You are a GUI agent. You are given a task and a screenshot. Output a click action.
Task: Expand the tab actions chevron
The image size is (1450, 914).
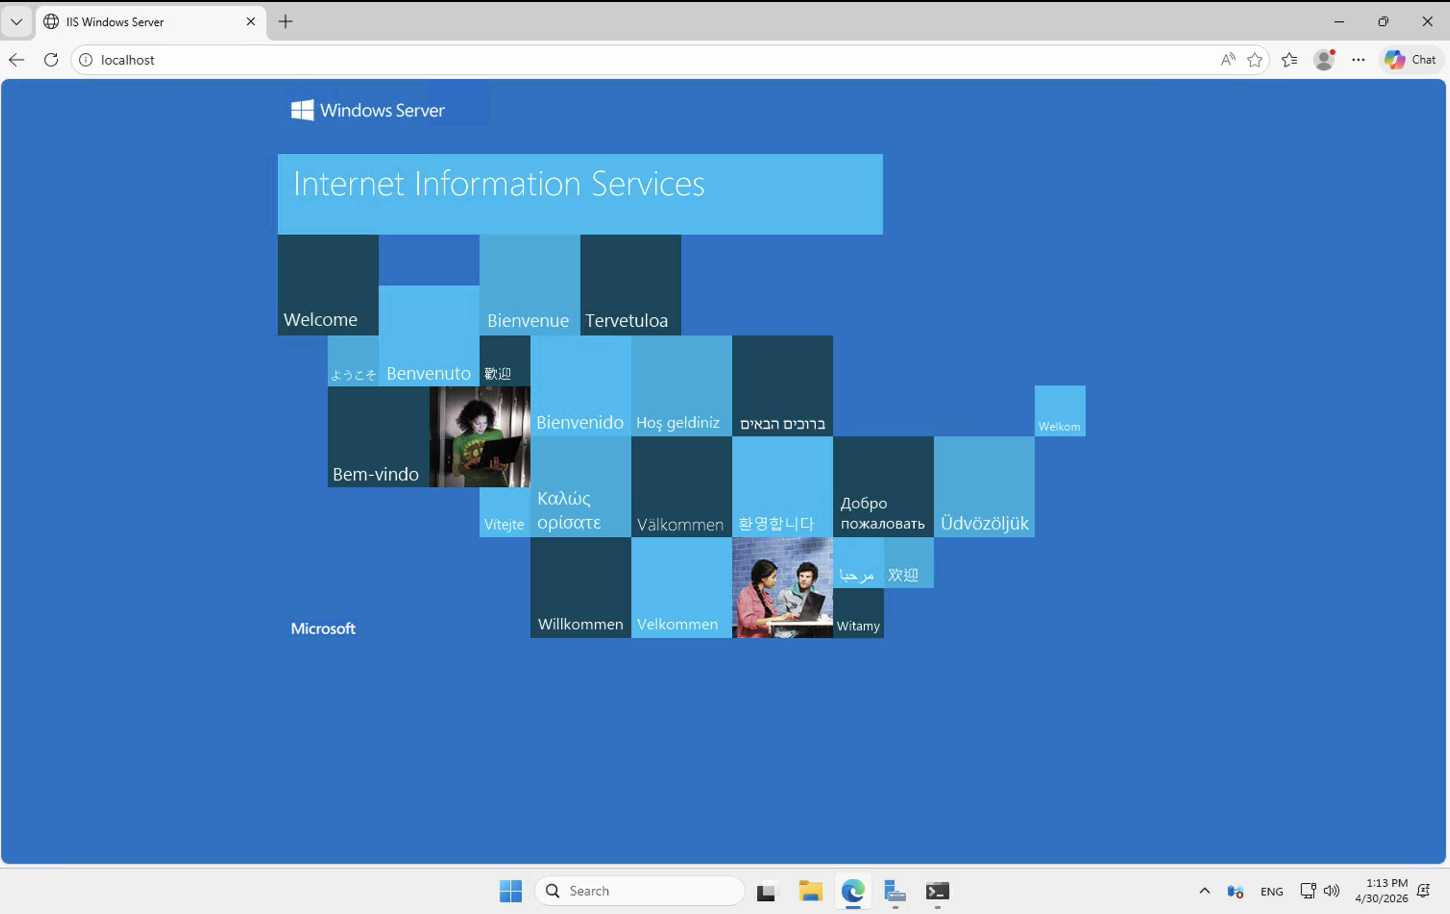pyautogui.click(x=16, y=22)
